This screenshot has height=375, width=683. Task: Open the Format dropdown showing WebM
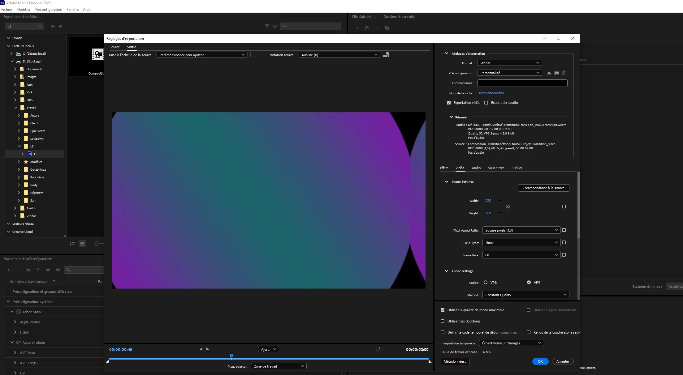pyautogui.click(x=509, y=63)
